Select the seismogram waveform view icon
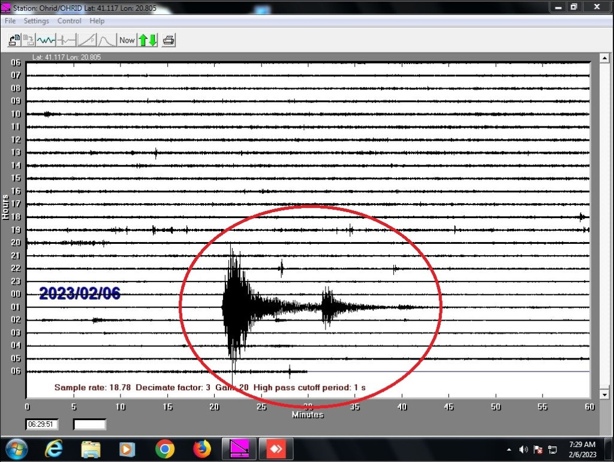 click(x=46, y=40)
